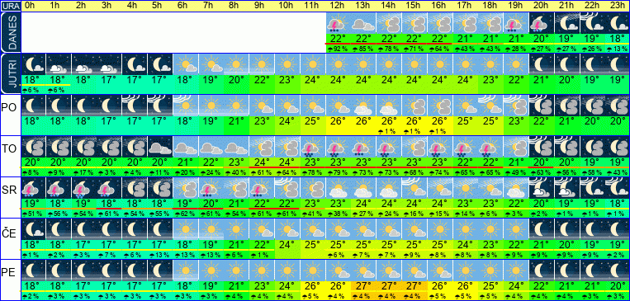Select the sunny icon for JUTRI 12h
Image resolution: width=630 pixels, height=301 pixels.
click(x=338, y=64)
